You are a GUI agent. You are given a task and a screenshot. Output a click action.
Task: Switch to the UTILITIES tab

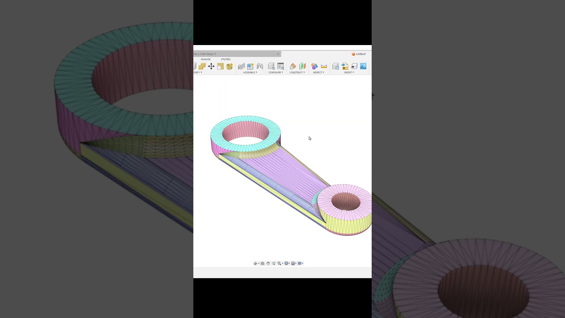click(226, 59)
